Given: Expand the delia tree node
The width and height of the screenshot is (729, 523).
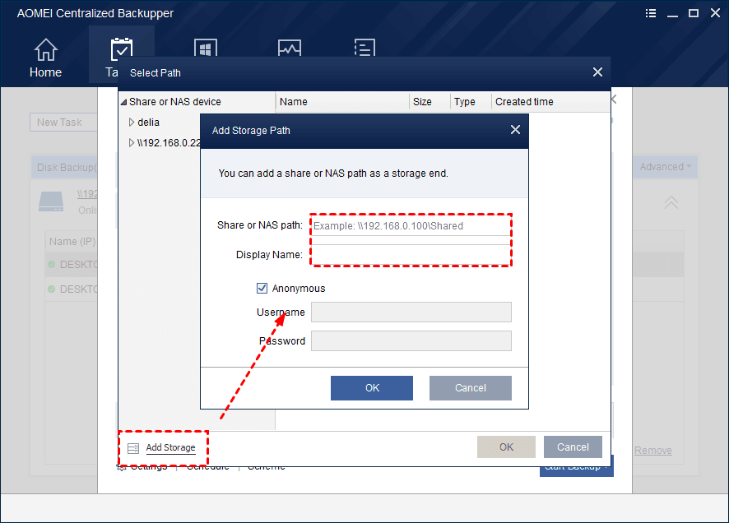Looking at the screenshot, I should click(x=131, y=123).
